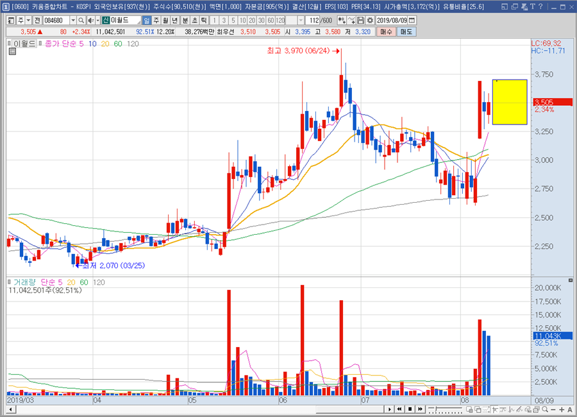Click the overlapping squares icon in bottom toolbar
The height and width of the screenshot is (417, 577).
pos(478,409)
